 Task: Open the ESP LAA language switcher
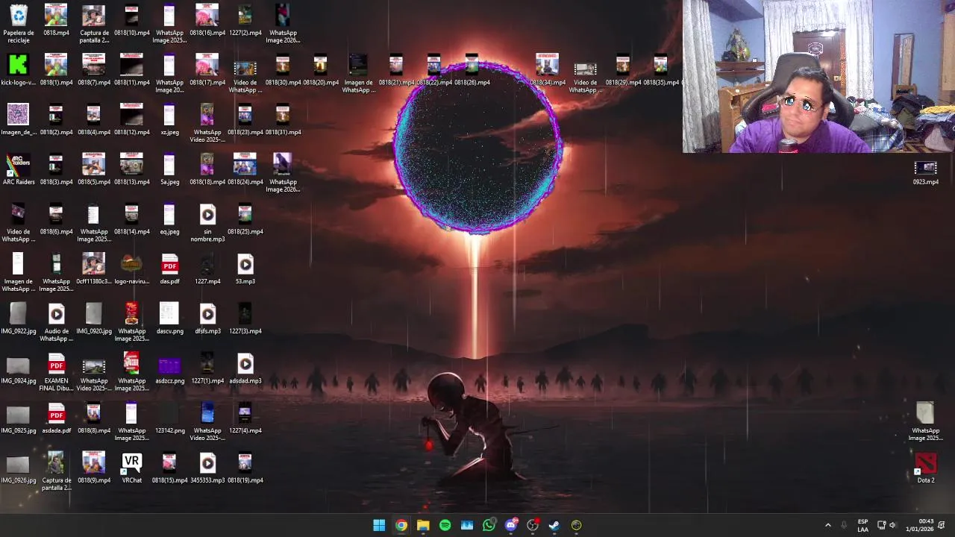click(x=862, y=525)
